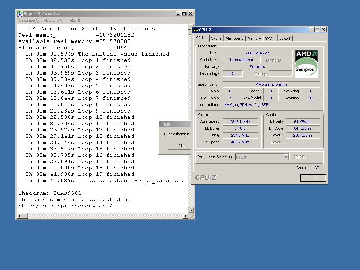Click the 'Loop 1 finished' line
The image size is (360, 270).
tap(78, 60)
